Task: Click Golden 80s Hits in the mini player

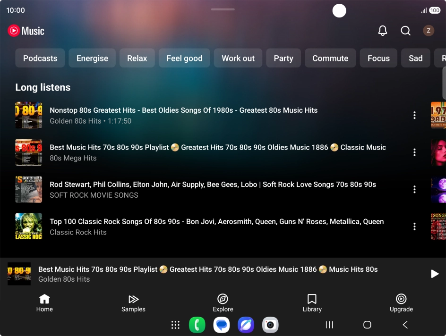Action: (x=64, y=279)
